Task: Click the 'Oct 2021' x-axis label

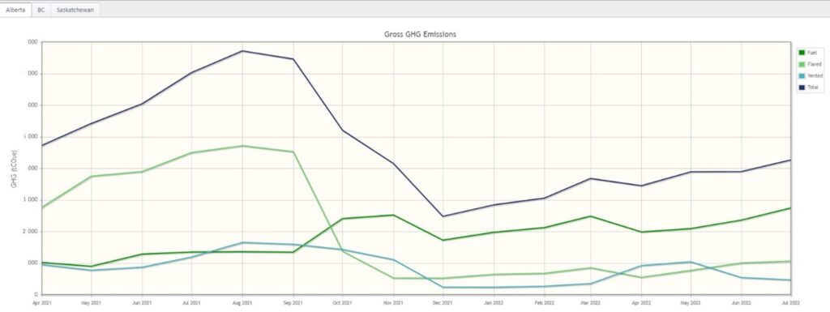Action: click(x=343, y=302)
